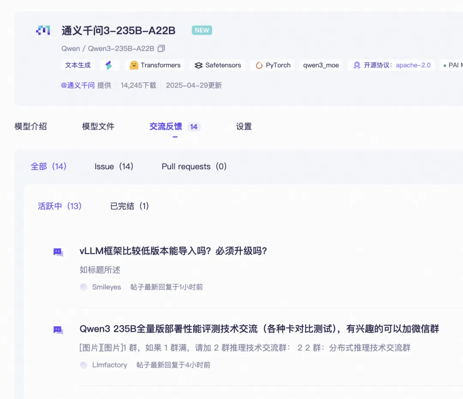The image size is (463, 399).
Task: Click the 2025-04-29更新 date
Action: (194, 86)
